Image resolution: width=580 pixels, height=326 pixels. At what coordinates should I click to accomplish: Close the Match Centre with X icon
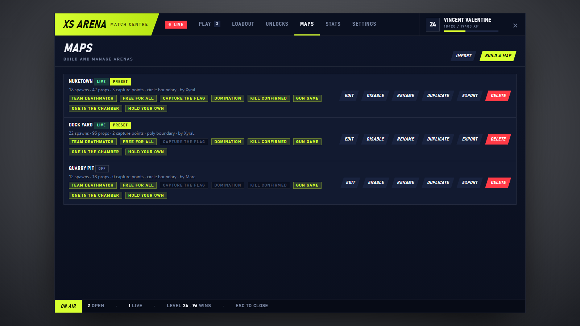click(515, 25)
